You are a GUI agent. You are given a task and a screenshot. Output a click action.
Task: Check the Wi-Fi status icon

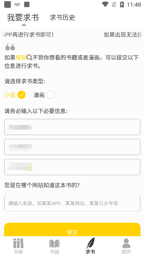click(105, 4)
